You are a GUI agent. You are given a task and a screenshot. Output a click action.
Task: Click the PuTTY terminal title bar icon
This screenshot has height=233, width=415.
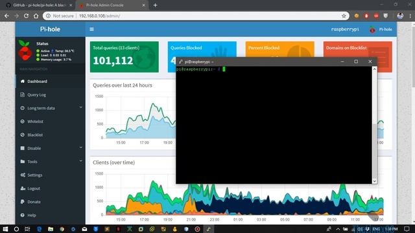[180, 61]
